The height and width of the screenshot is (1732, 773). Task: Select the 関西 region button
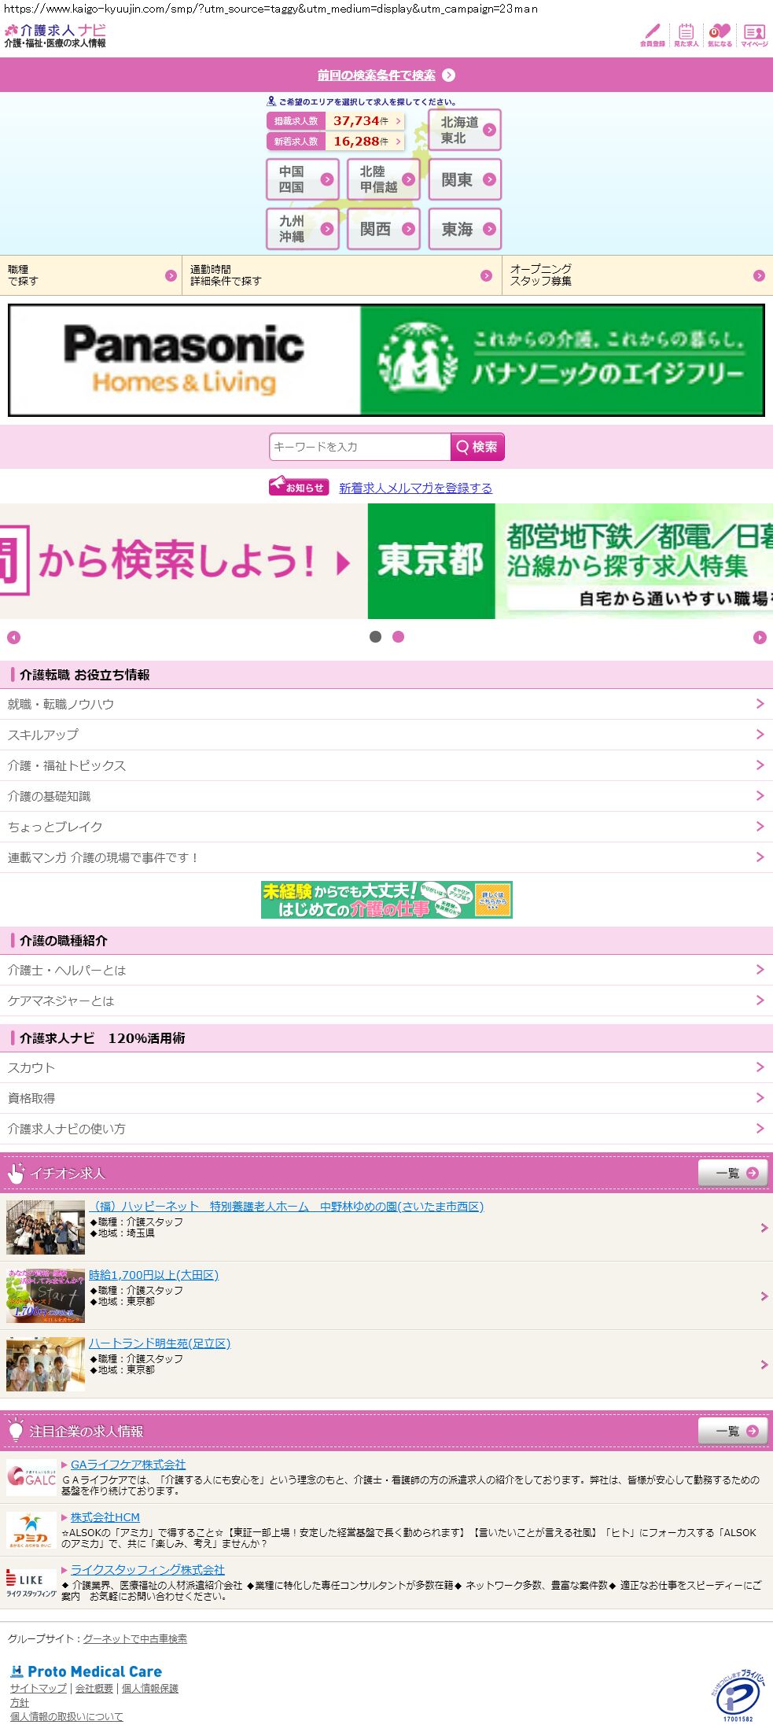point(384,229)
